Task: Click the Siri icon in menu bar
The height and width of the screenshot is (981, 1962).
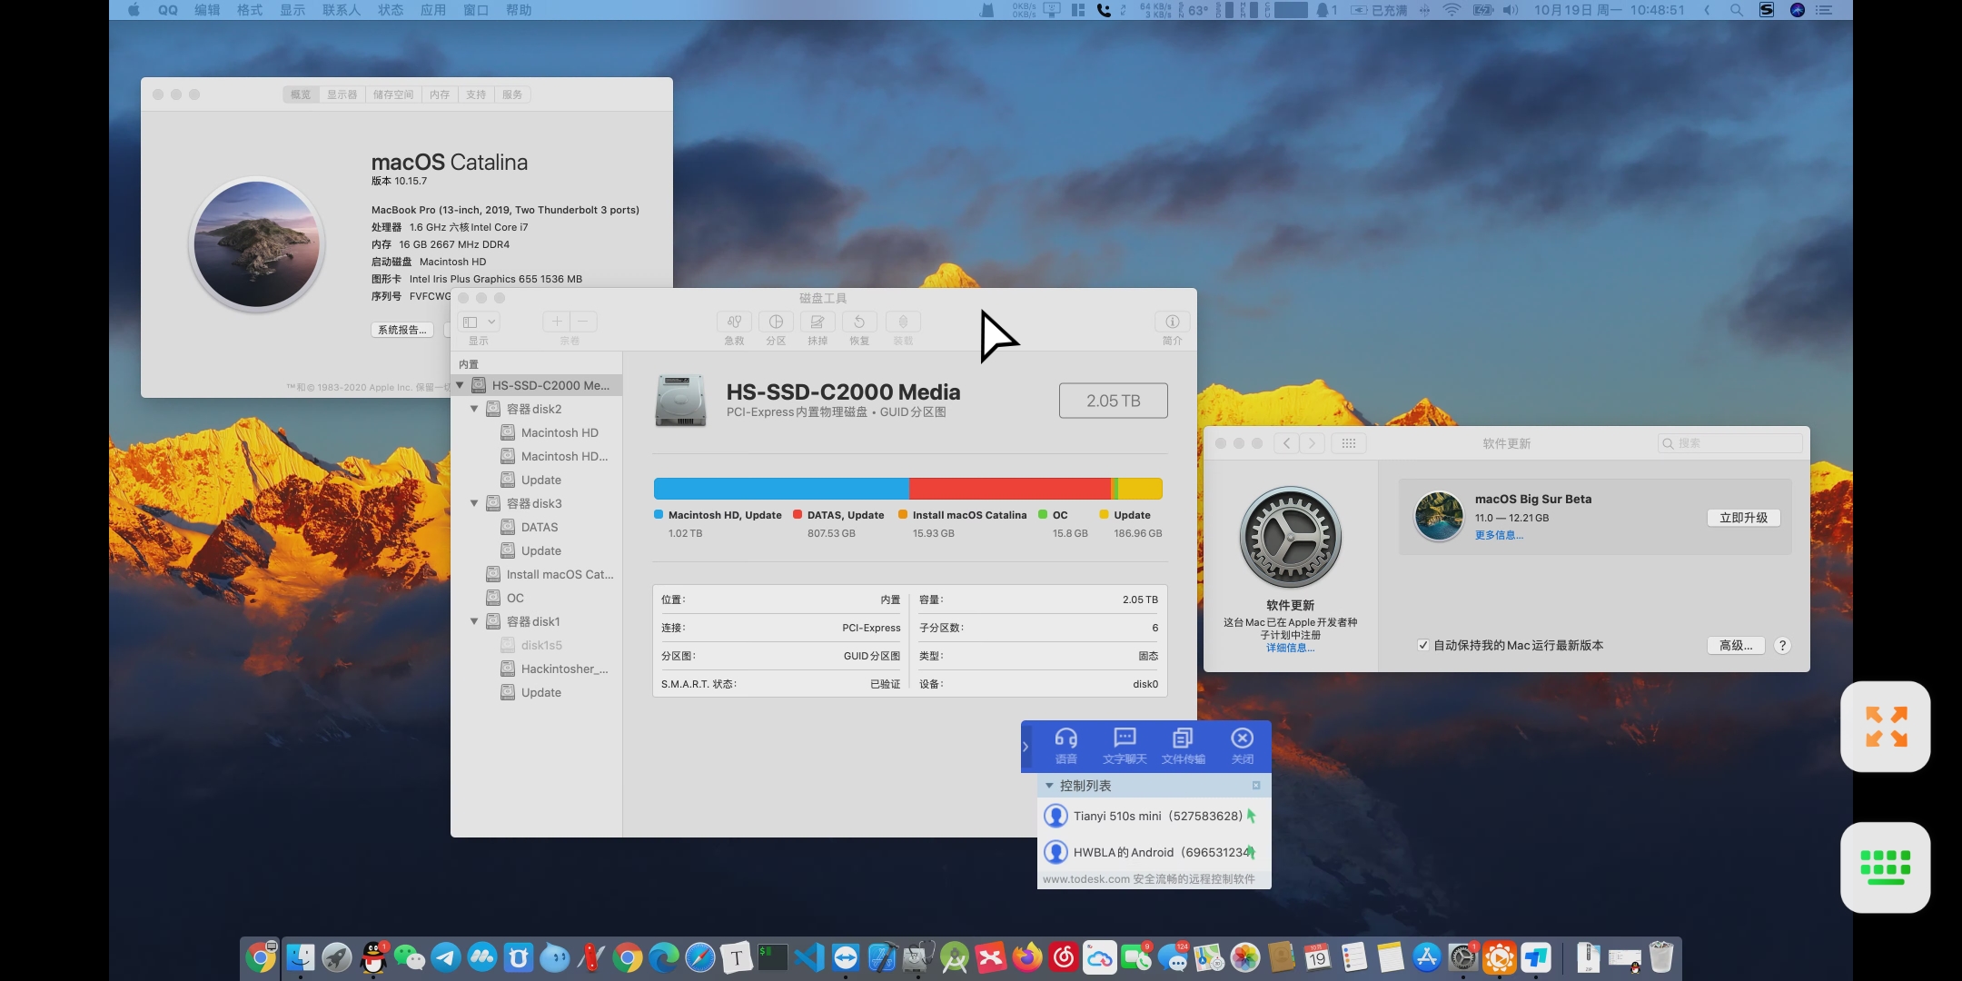Action: [1797, 10]
